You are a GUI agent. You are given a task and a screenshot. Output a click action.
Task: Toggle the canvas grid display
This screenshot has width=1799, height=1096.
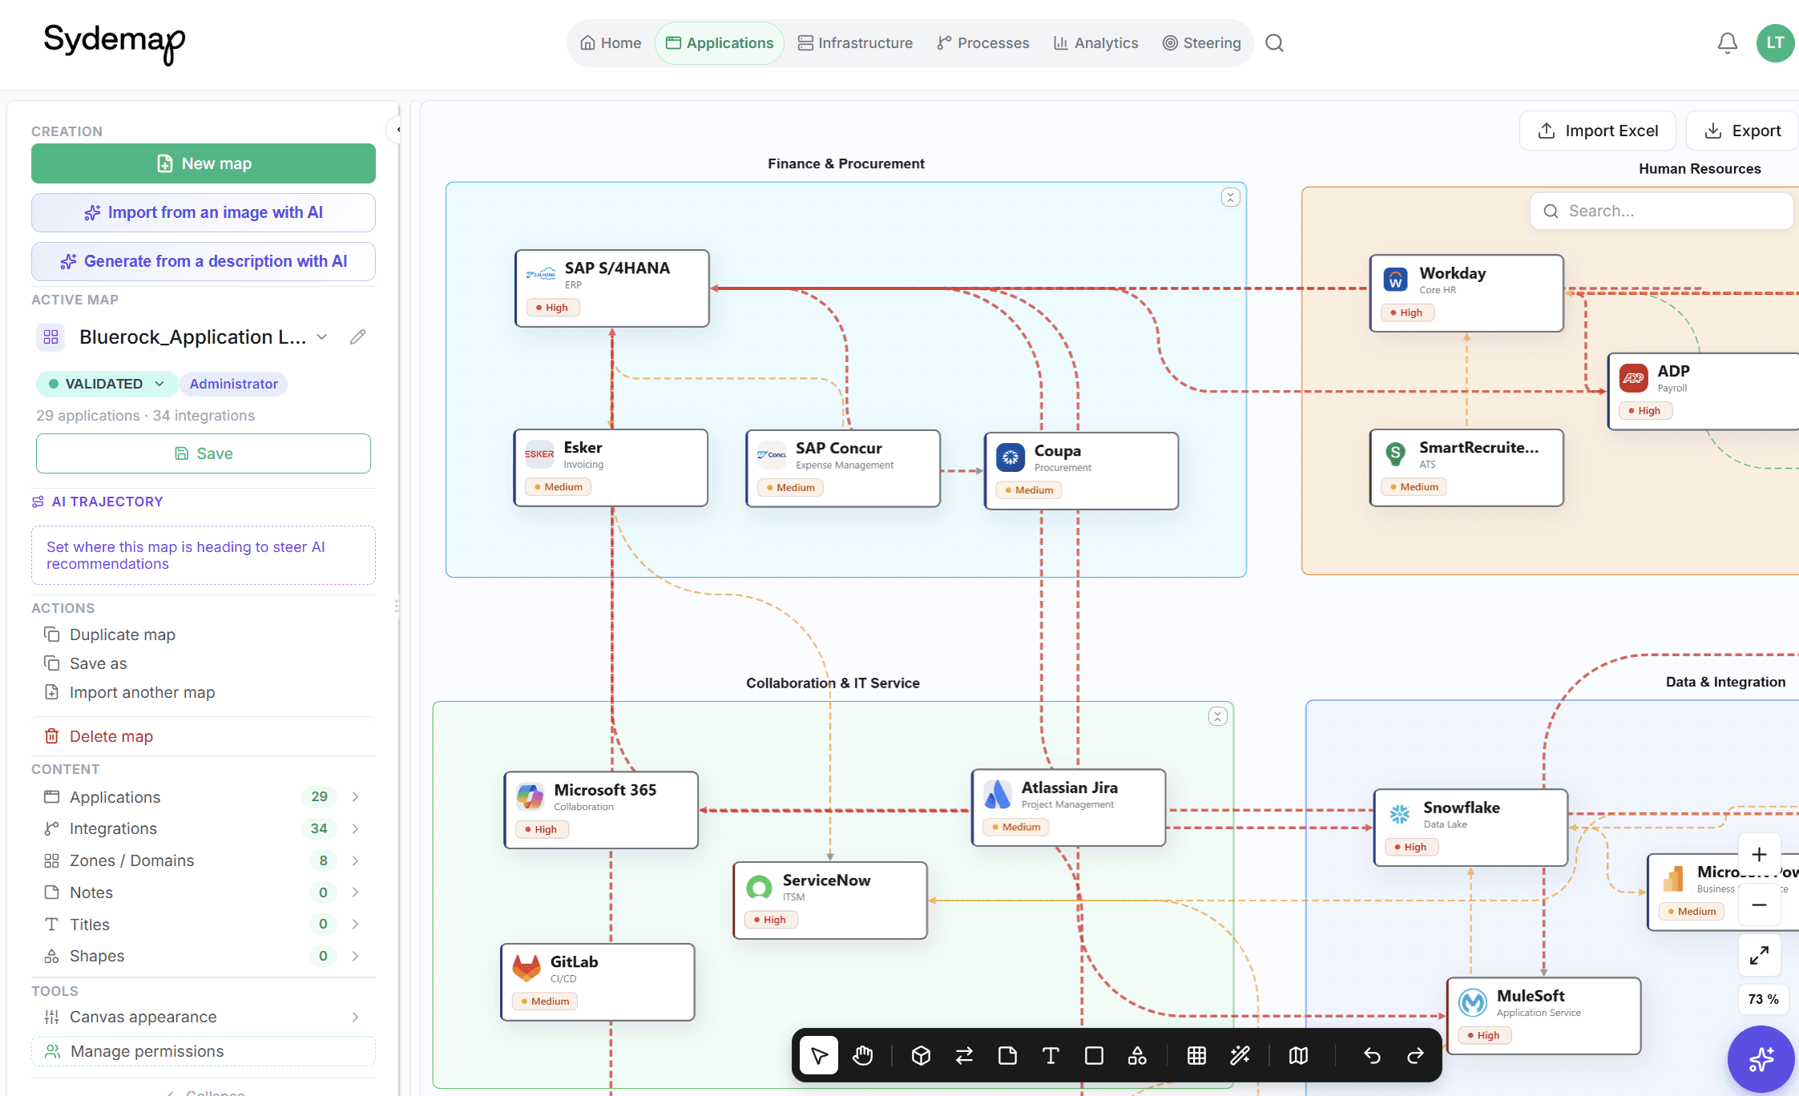pos(1196,1055)
